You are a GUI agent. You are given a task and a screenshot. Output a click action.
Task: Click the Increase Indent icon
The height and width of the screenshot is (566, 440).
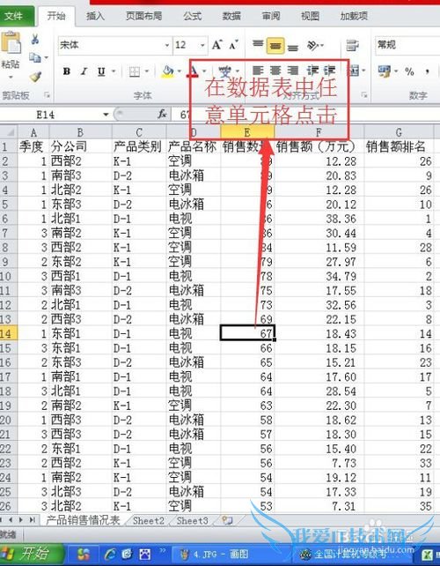click(329, 71)
